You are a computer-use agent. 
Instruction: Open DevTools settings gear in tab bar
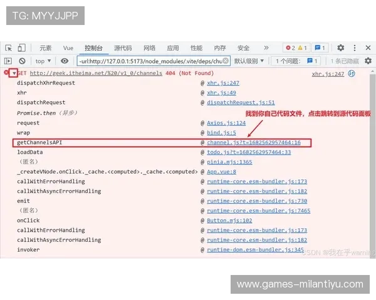click(x=340, y=48)
